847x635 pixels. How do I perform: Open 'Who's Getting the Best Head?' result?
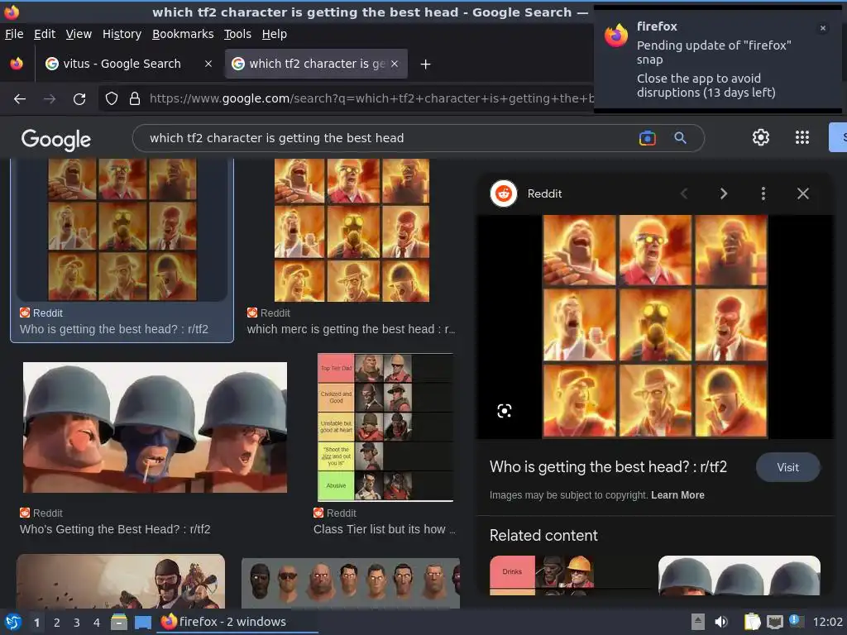click(115, 530)
